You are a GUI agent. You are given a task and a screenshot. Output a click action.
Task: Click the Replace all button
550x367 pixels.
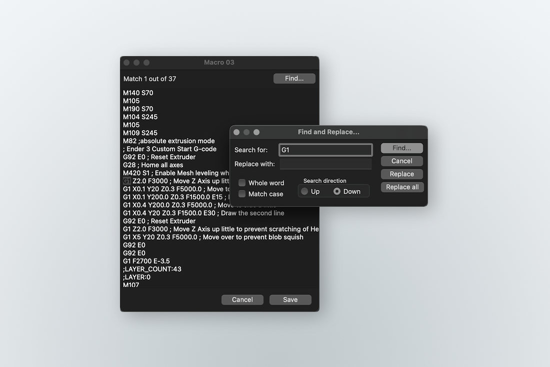402,187
